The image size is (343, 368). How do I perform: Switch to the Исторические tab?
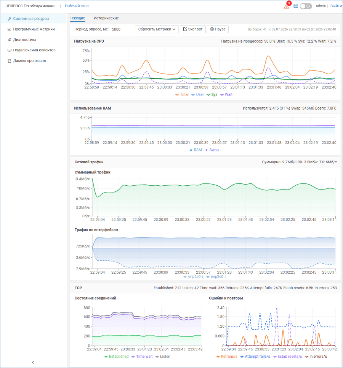tap(106, 18)
